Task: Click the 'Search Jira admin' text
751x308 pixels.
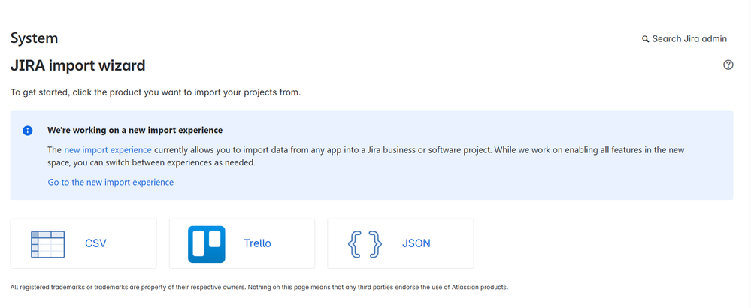Action: 689,39
